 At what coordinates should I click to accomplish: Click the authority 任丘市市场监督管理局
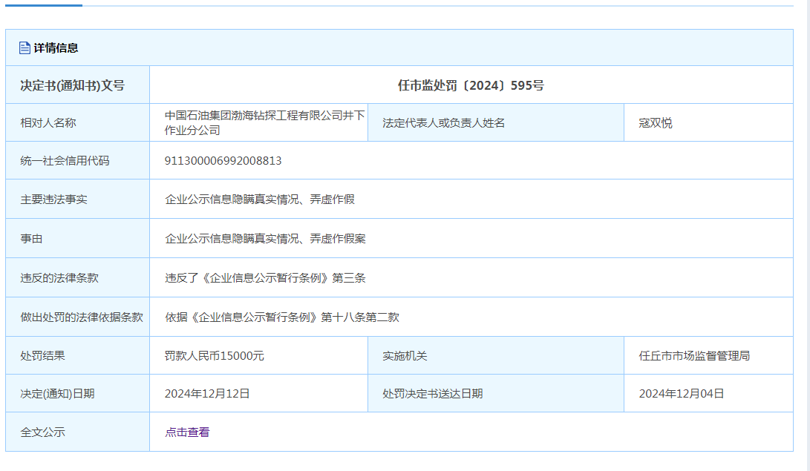coord(694,356)
